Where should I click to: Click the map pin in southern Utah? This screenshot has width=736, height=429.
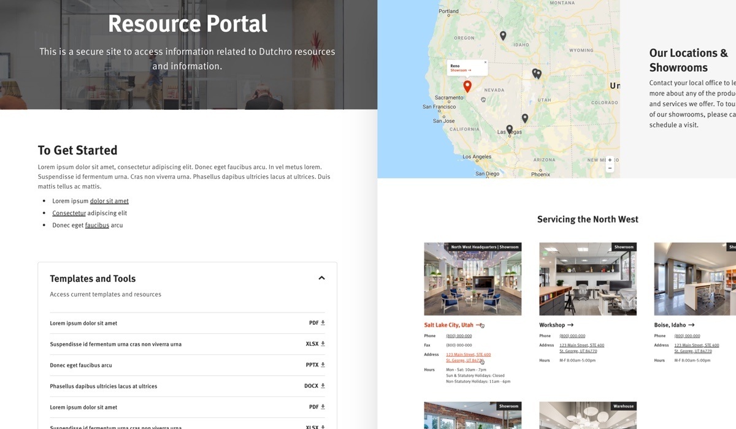click(524, 118)
